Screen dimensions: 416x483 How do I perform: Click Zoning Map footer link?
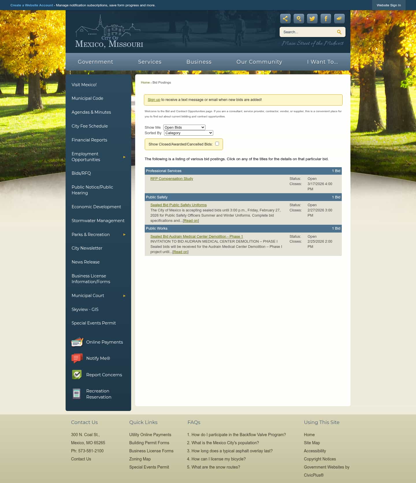click(140, 459)
